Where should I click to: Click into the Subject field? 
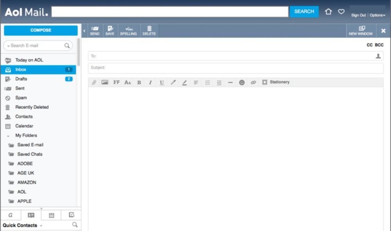235,68
